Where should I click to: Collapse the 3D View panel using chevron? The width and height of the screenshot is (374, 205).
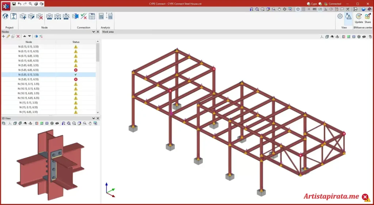93,118
